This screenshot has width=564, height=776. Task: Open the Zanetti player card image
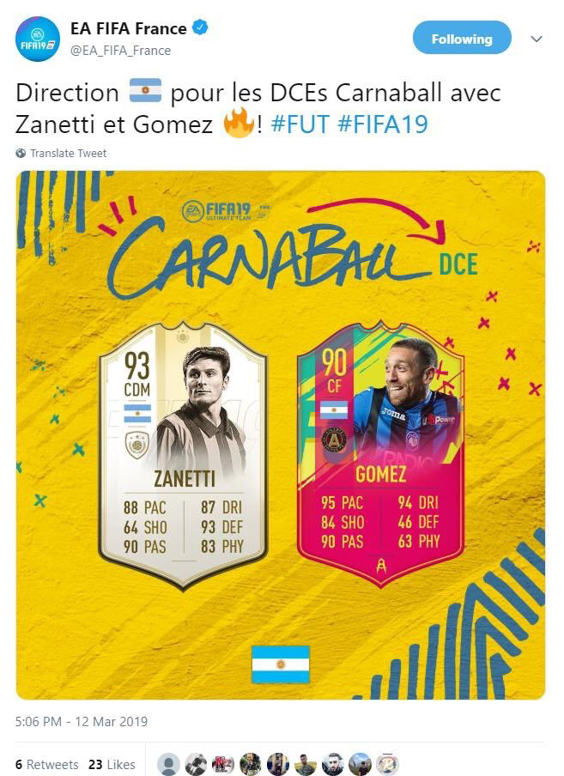[x=184, y=455]
